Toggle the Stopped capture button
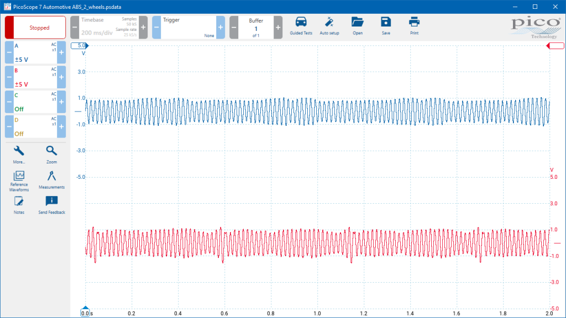This screenshot has height=318, width=566. pos(35,28)
